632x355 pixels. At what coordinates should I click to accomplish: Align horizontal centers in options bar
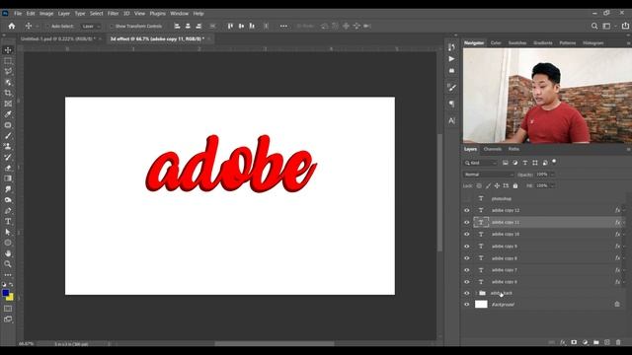click(188, 27)
